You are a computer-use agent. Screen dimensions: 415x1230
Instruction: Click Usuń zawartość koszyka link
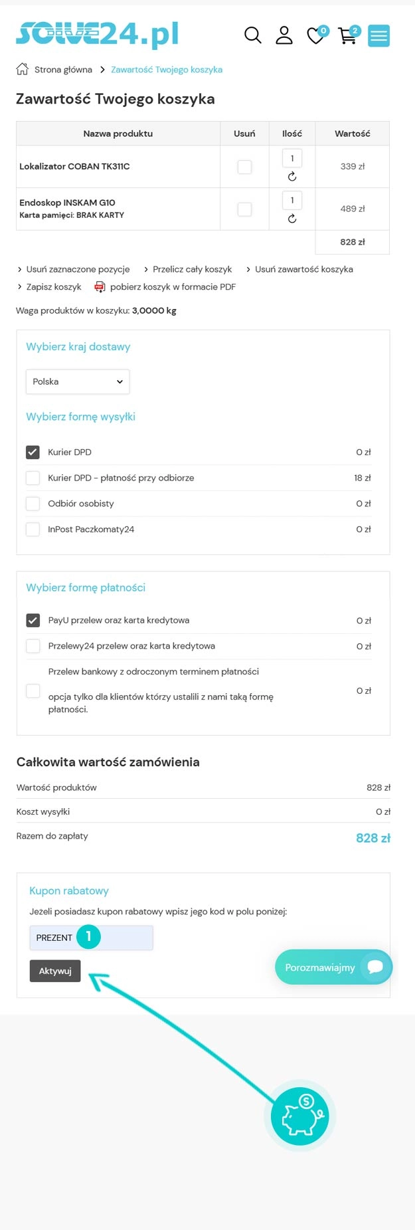[x=303, y=269]
